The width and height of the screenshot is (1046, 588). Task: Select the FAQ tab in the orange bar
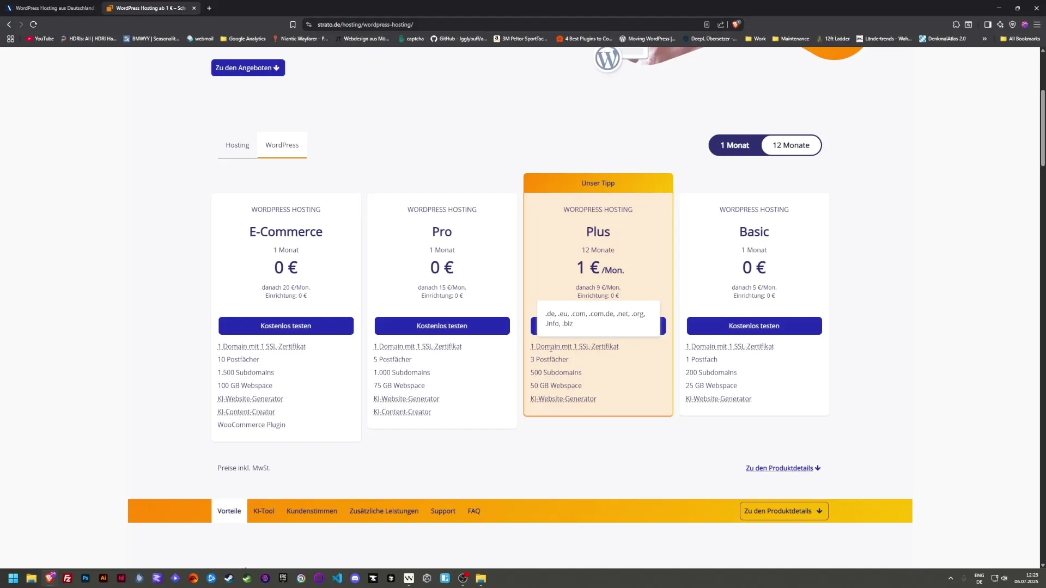click(473, 511)
